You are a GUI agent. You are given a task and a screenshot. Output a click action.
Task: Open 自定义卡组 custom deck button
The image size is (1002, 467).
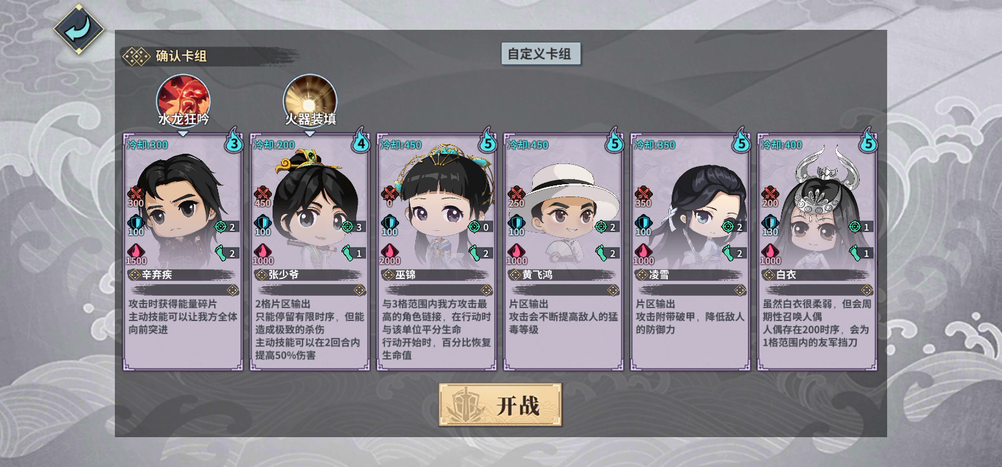click(541, 53)
